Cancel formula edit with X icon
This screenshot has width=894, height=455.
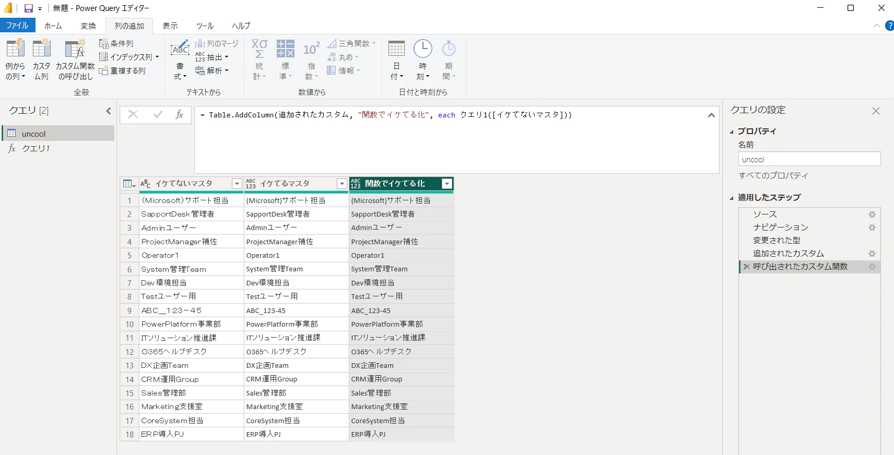point(133,115)
